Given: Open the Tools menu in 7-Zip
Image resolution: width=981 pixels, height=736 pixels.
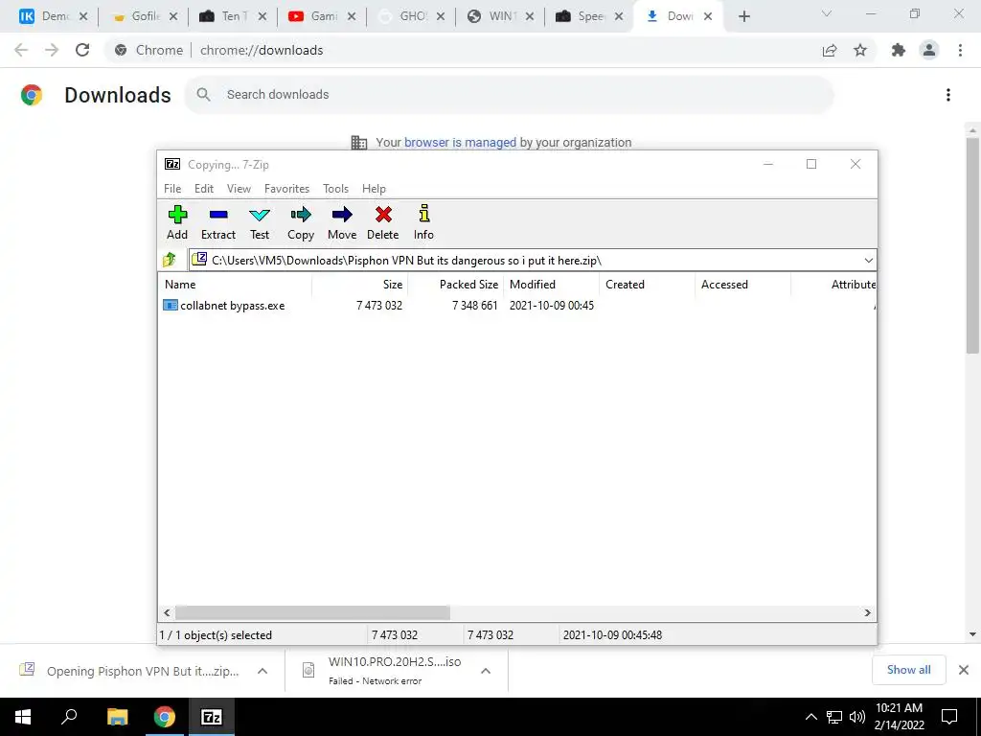Looking at the screenshot, I should click(x=335, y=189).
